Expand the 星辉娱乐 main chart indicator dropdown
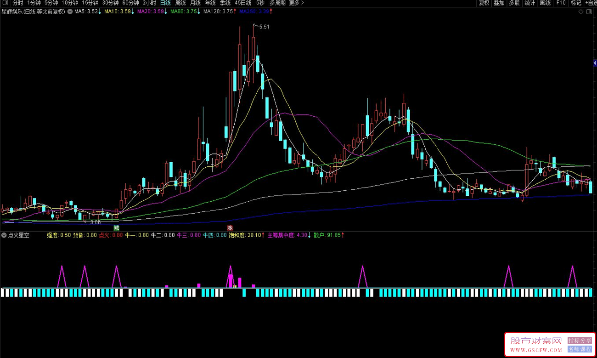 coord(70,12)
